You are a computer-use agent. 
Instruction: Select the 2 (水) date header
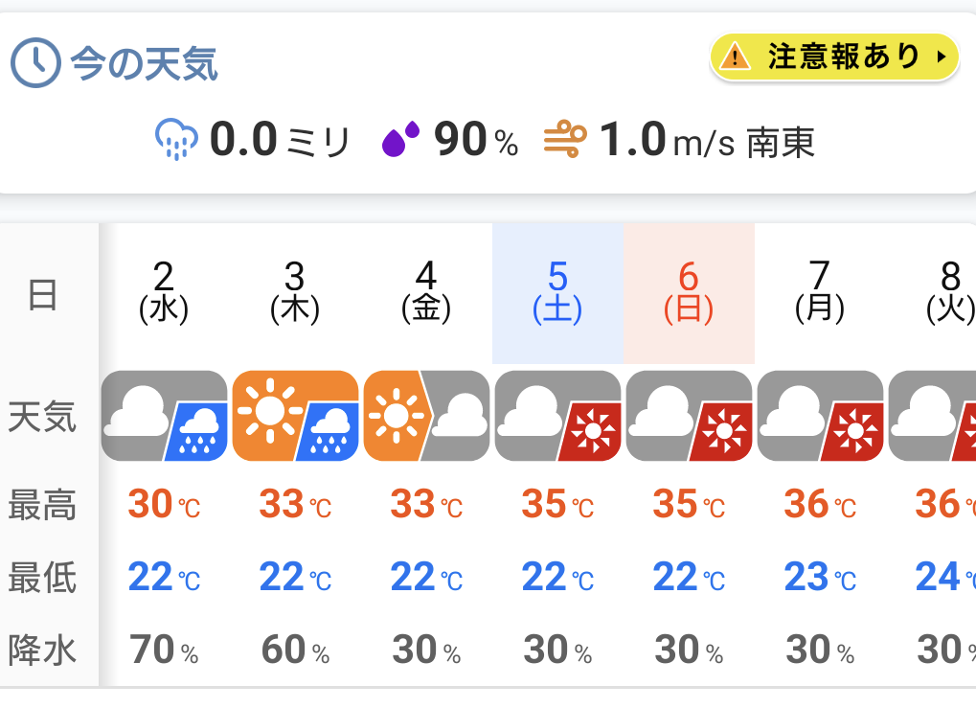coord(164,293)
